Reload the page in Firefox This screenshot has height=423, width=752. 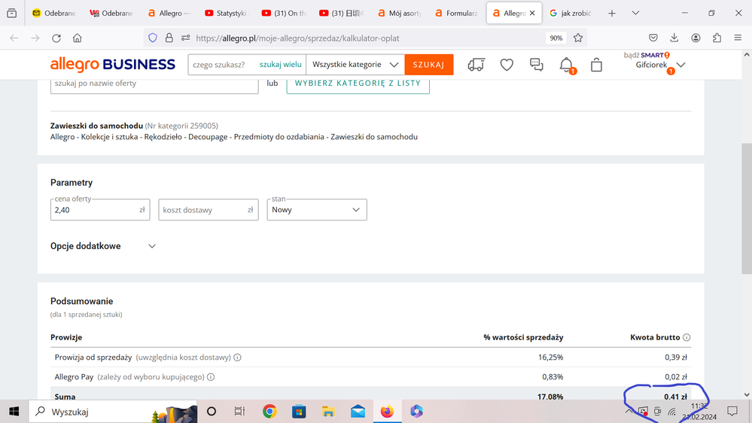(56, 38)
